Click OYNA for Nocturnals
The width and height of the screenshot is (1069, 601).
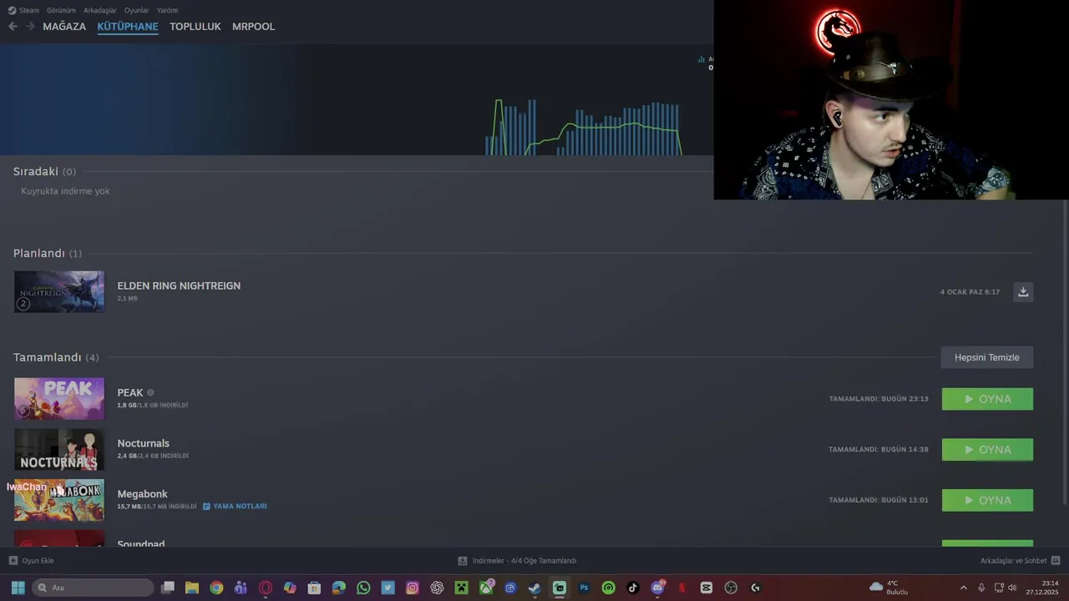tap(987, 449)
